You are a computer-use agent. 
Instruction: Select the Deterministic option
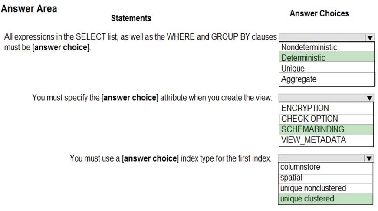pos(327,58)
